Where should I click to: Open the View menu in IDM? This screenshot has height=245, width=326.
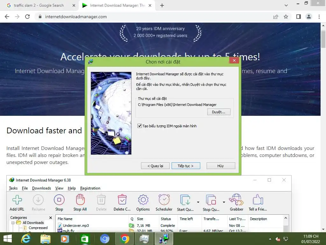[59, 188]
